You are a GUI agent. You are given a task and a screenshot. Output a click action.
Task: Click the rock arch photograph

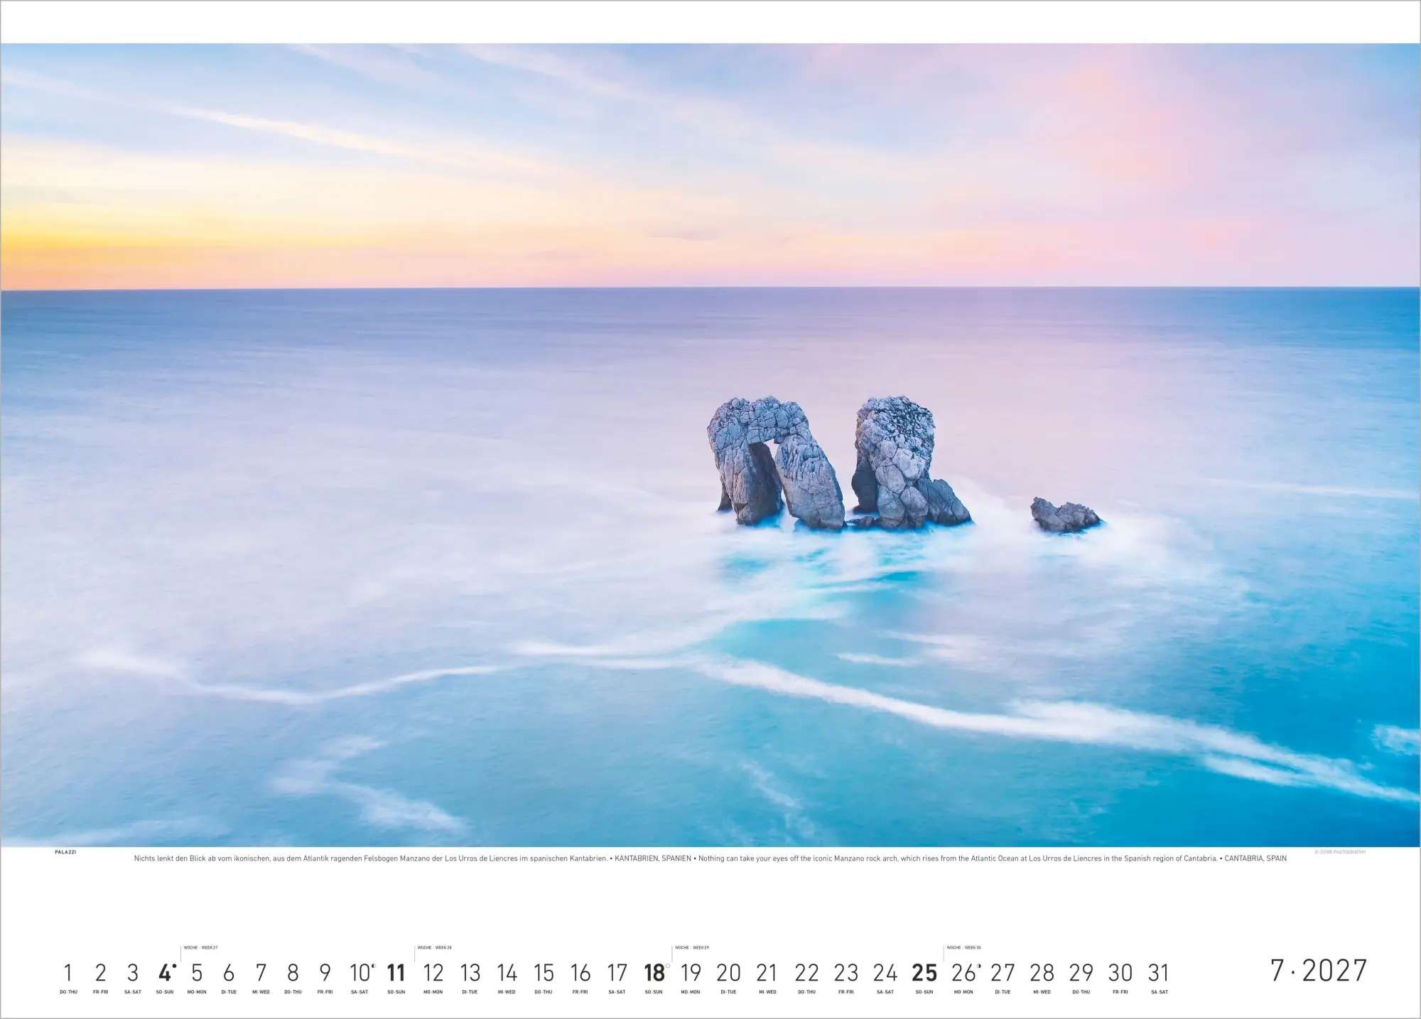(x=710, y=446)
